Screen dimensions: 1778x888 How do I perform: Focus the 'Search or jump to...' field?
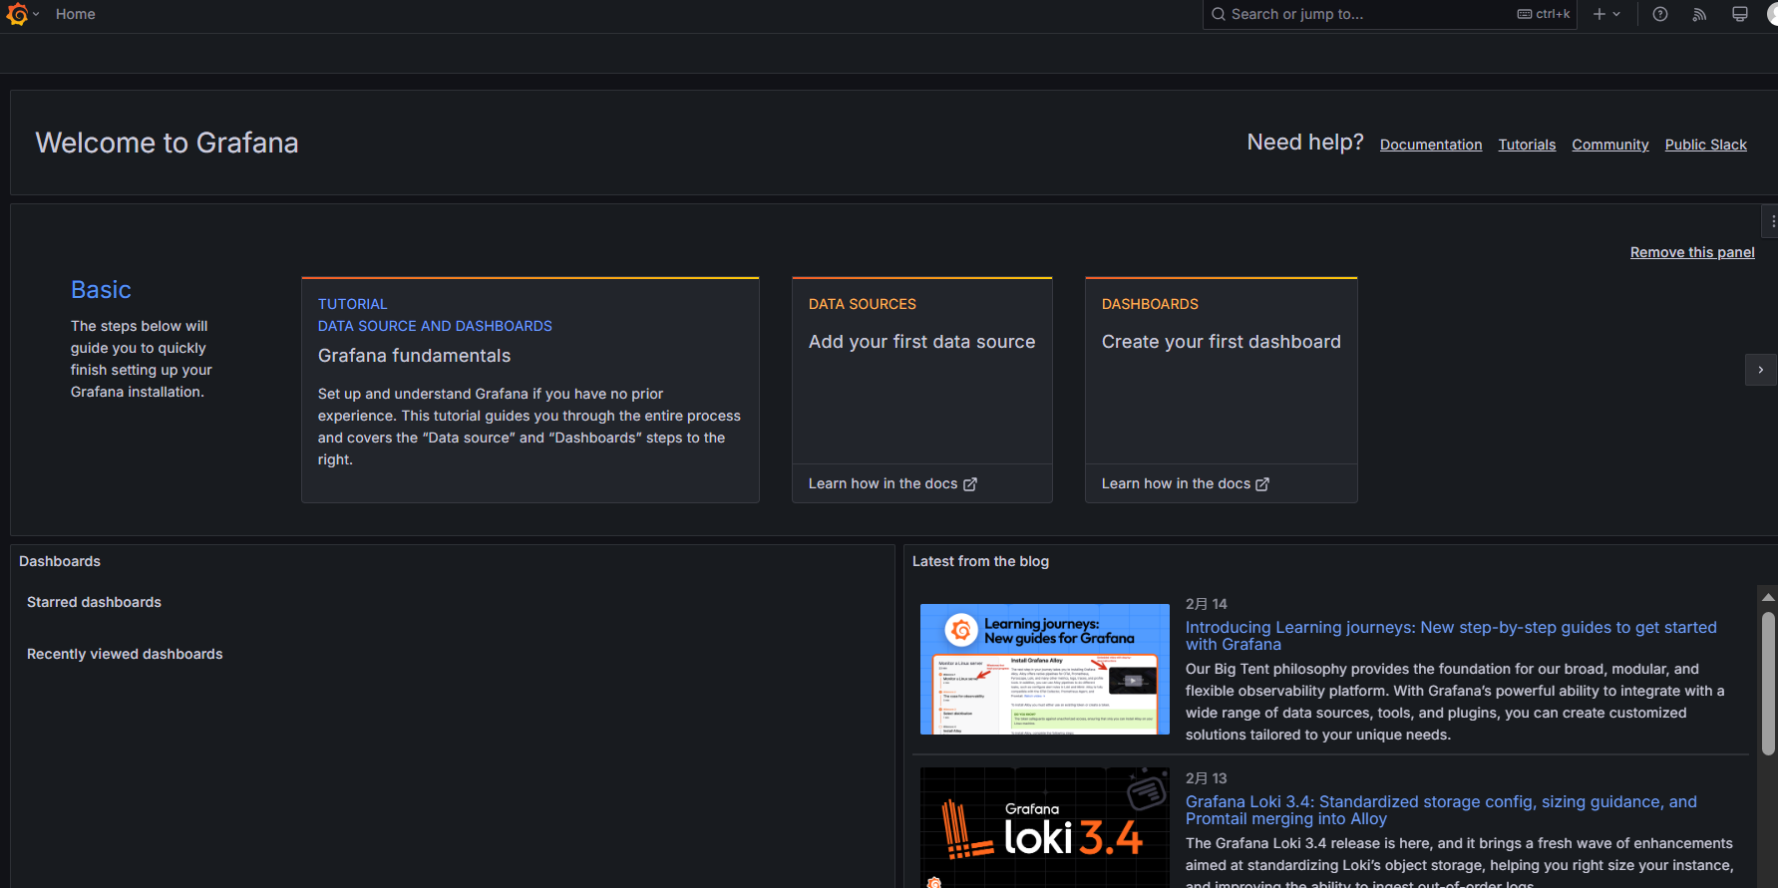[x=1389, y=14]
